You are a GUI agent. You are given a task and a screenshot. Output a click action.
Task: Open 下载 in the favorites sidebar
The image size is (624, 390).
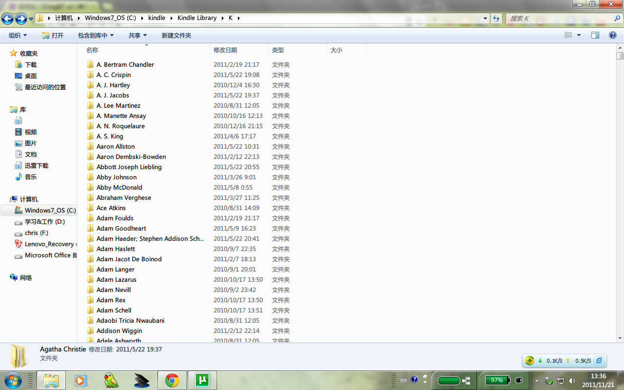point(31,65)
